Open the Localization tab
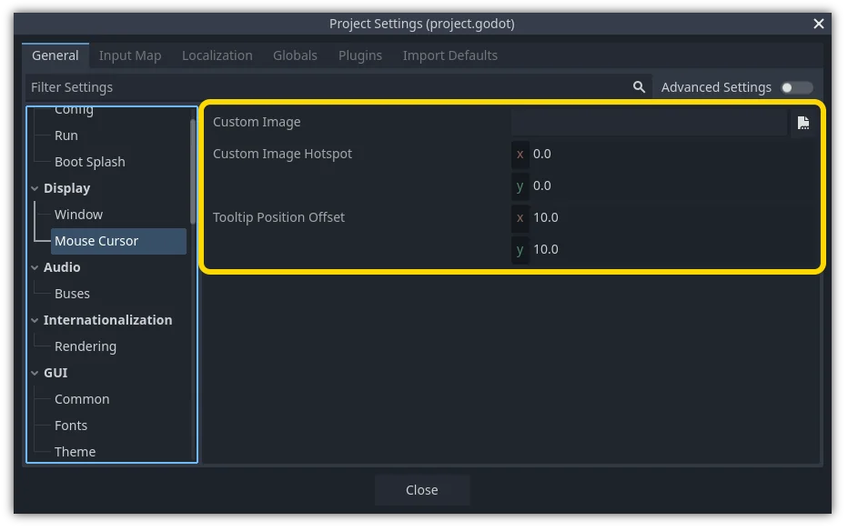The image size is (848, 531). point(217,55)
